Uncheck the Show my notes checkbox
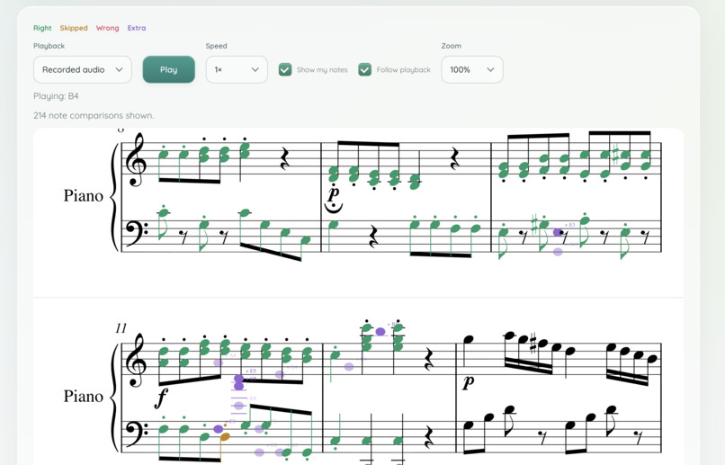The image size is (725, 465). (x=285, y=70)
